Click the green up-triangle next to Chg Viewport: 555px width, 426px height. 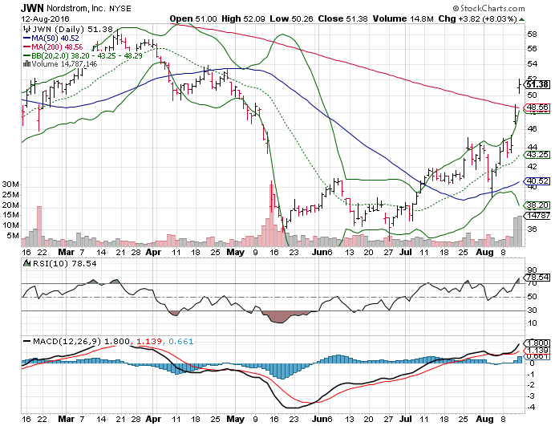[521, 19]
